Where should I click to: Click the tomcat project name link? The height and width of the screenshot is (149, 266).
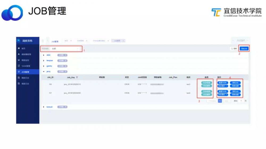(49, 107)
